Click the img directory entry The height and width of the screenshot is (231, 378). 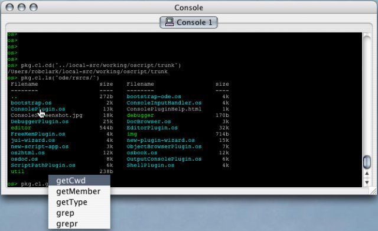(x=132, y=134)
